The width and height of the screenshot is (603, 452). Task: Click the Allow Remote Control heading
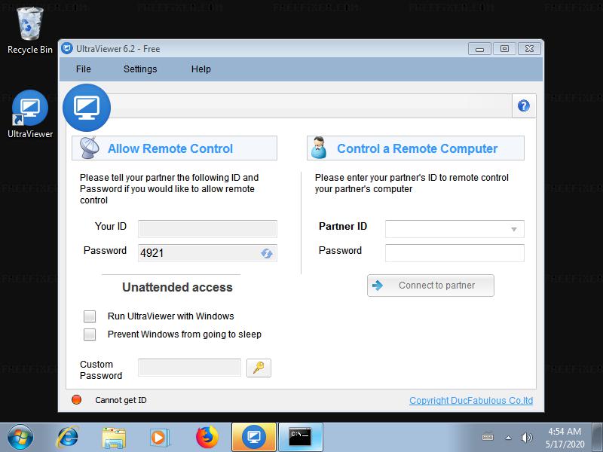[170, 148]
